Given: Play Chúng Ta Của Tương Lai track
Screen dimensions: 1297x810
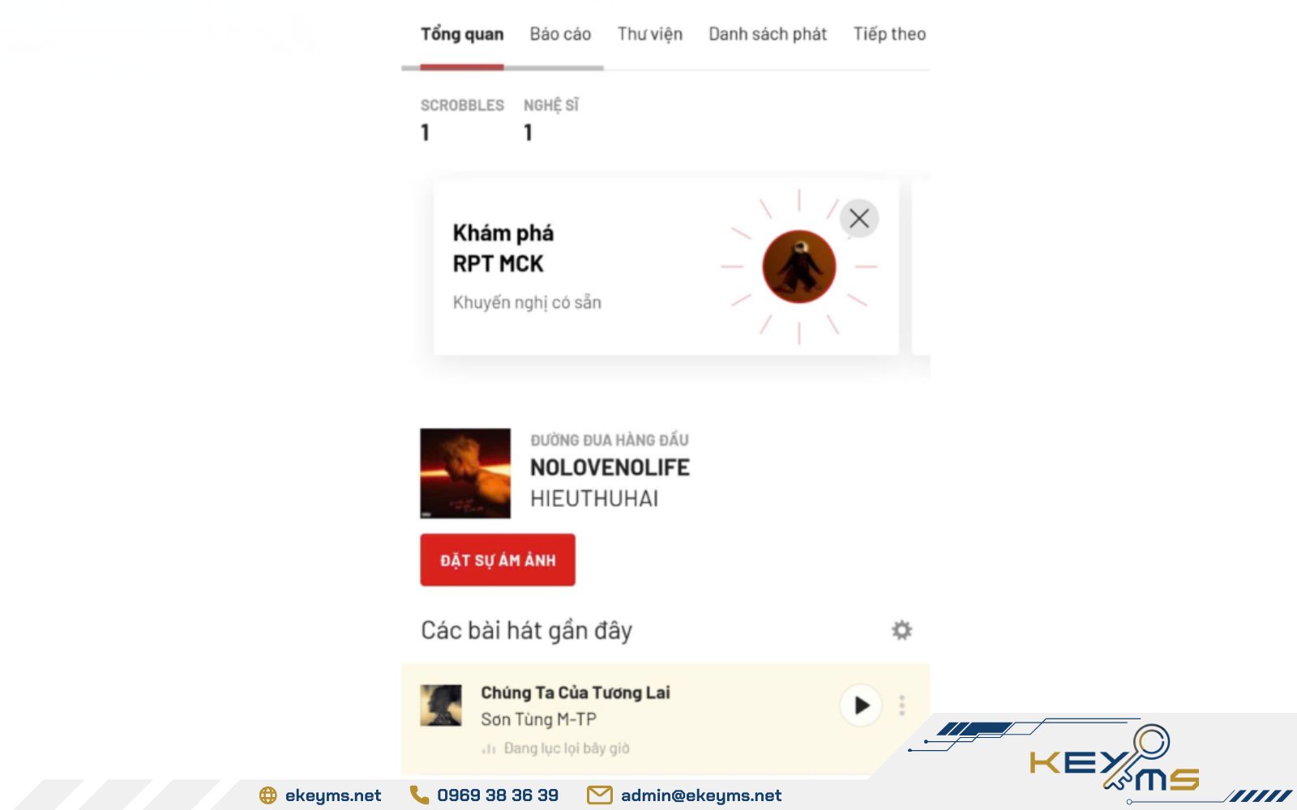Looking at the screenshot, I should [861, 706].
